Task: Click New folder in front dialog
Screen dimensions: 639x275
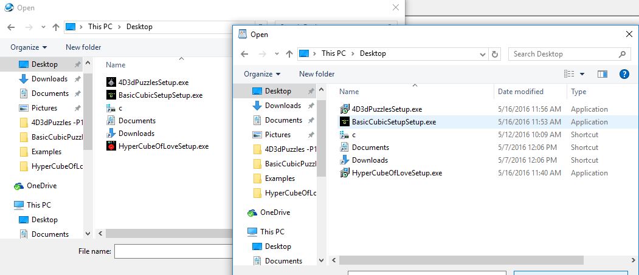Action: click(317, 74)
